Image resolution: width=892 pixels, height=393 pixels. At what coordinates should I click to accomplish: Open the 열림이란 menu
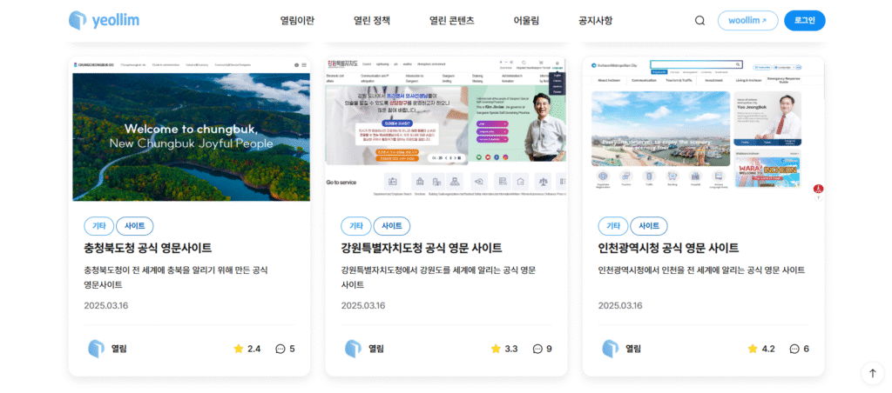297,21
